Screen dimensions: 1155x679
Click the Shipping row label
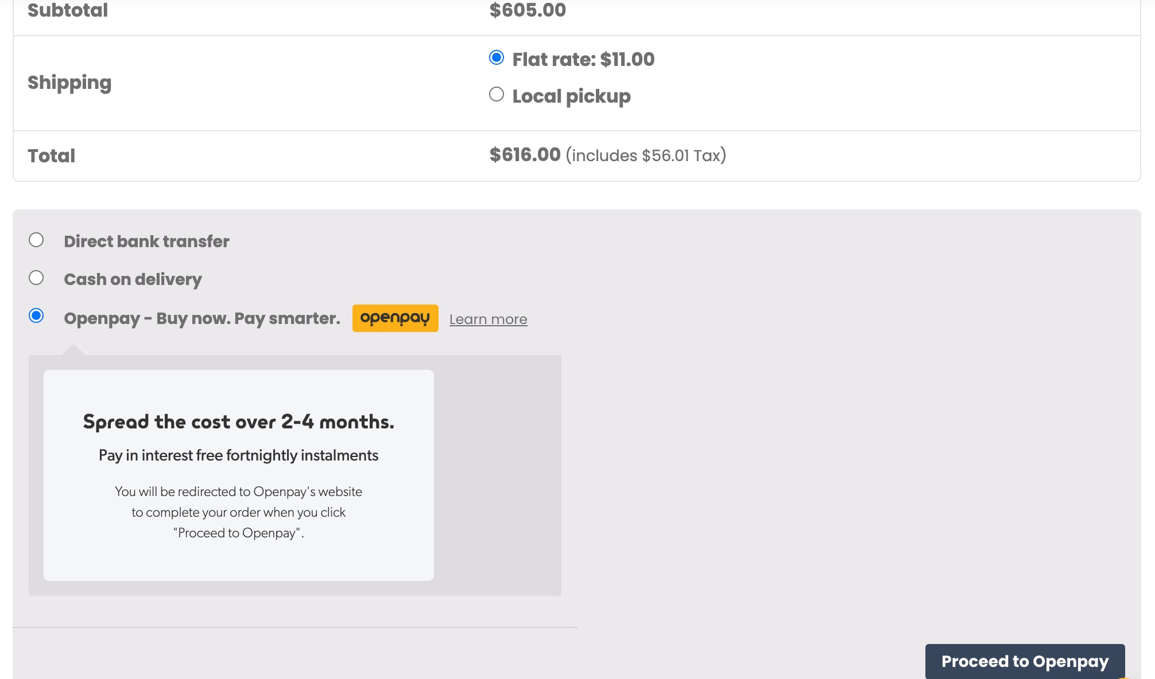[x=69, y=81]
